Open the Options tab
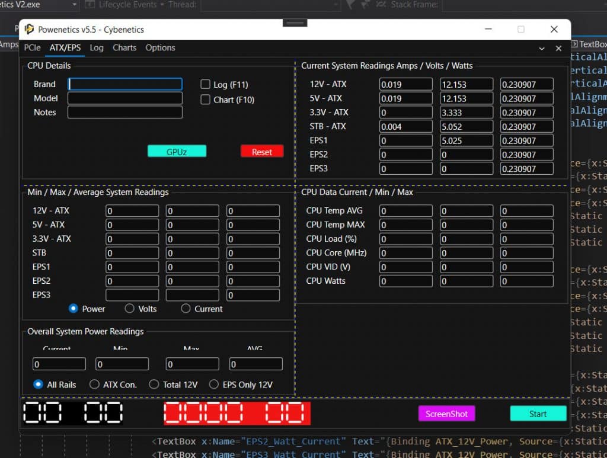 click(x=160, y=47)
